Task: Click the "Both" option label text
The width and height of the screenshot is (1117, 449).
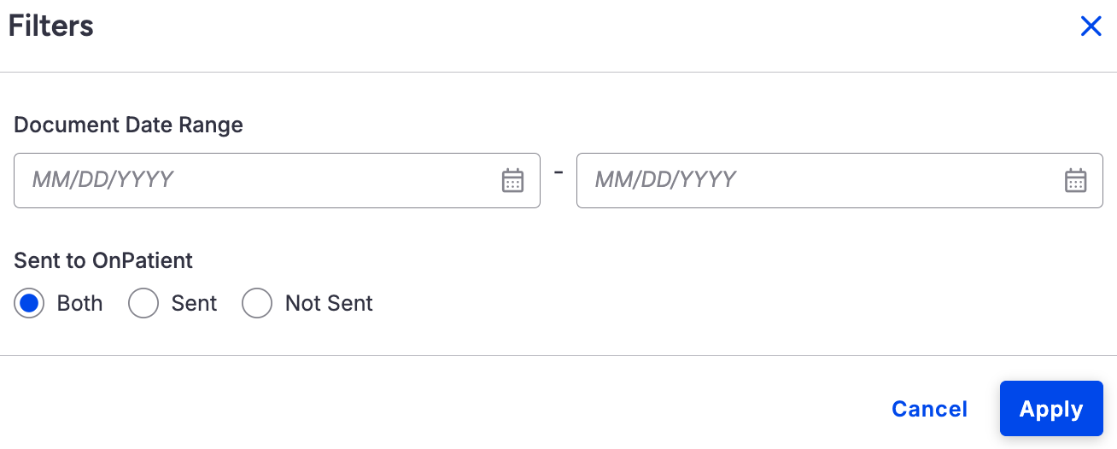Action: pos(79,303)
